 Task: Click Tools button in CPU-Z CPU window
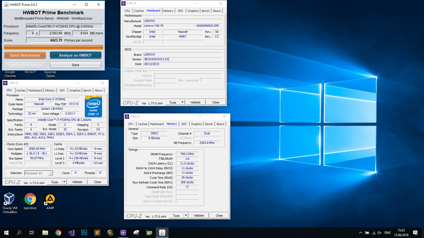coord(55,182)
